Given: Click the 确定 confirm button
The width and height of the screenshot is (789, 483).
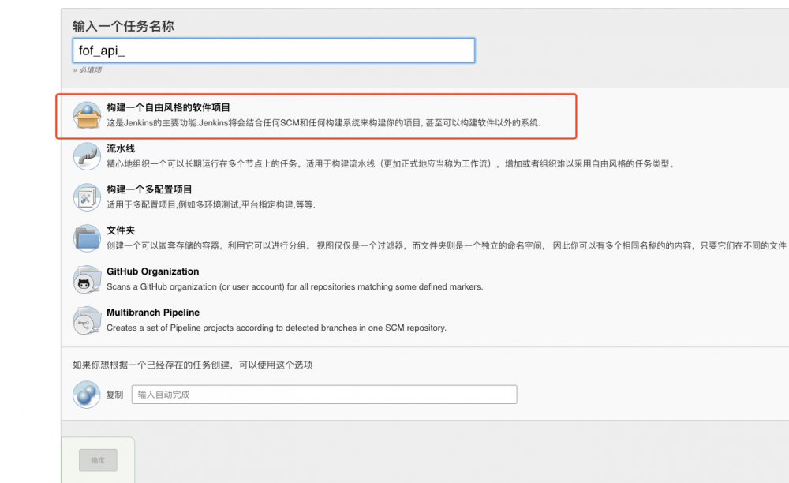Looking at the screenshot, I should point(98,460).
